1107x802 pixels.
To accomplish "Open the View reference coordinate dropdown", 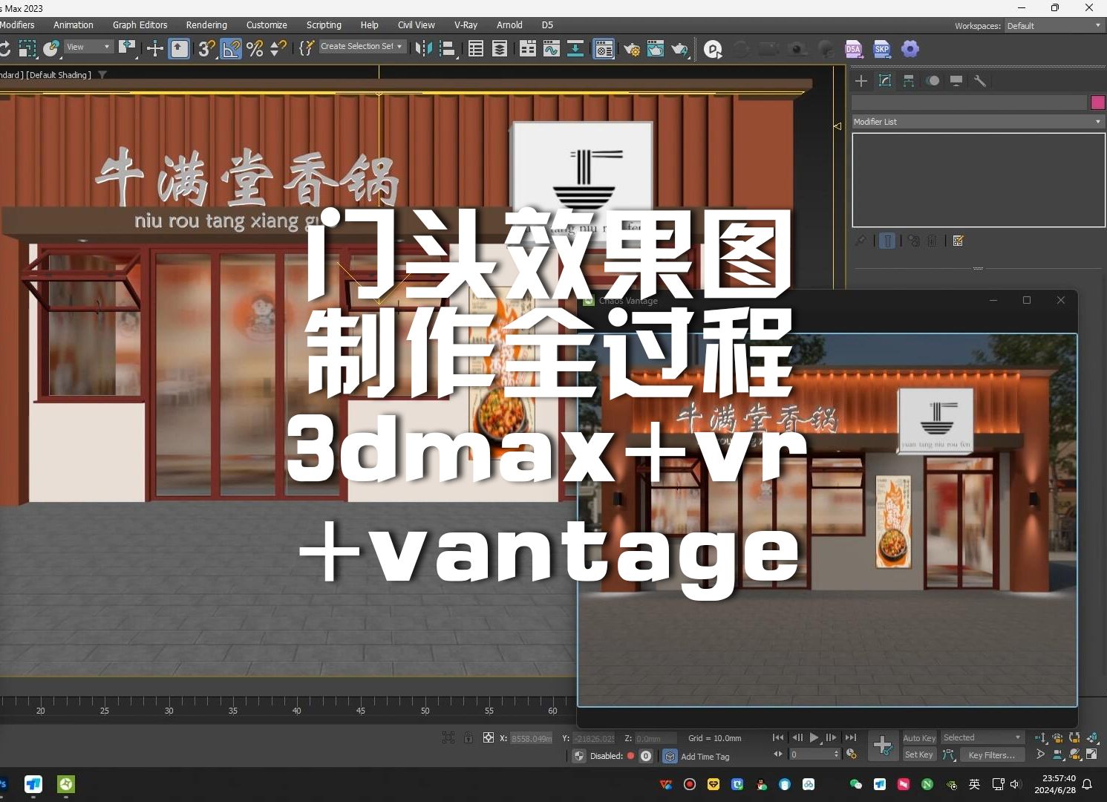I will 88,47.
